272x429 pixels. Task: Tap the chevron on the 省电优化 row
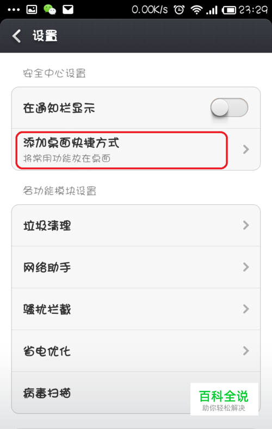pyautogui.click(x=246, y=351)
